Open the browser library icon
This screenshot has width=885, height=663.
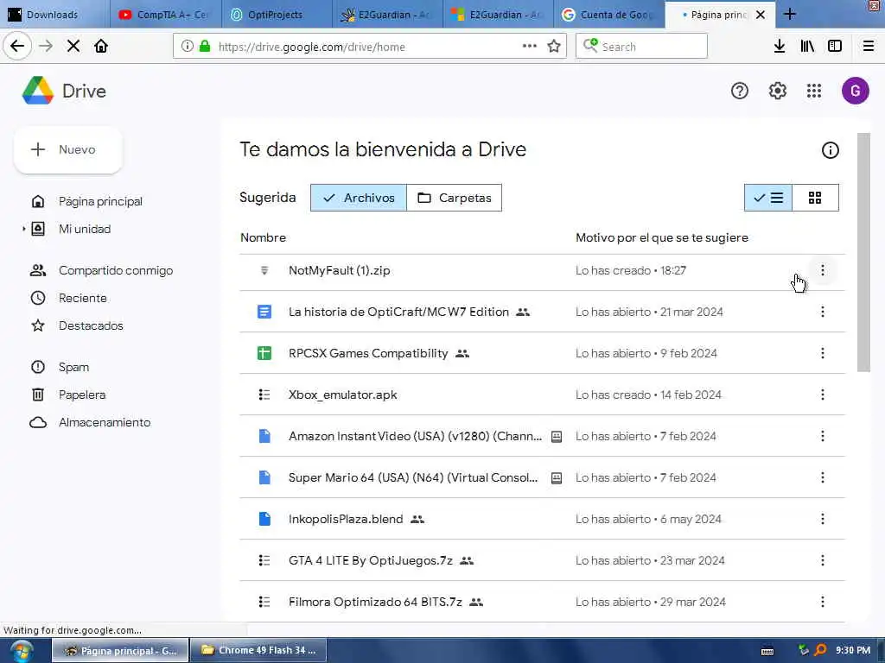click(x=807, y=47)
